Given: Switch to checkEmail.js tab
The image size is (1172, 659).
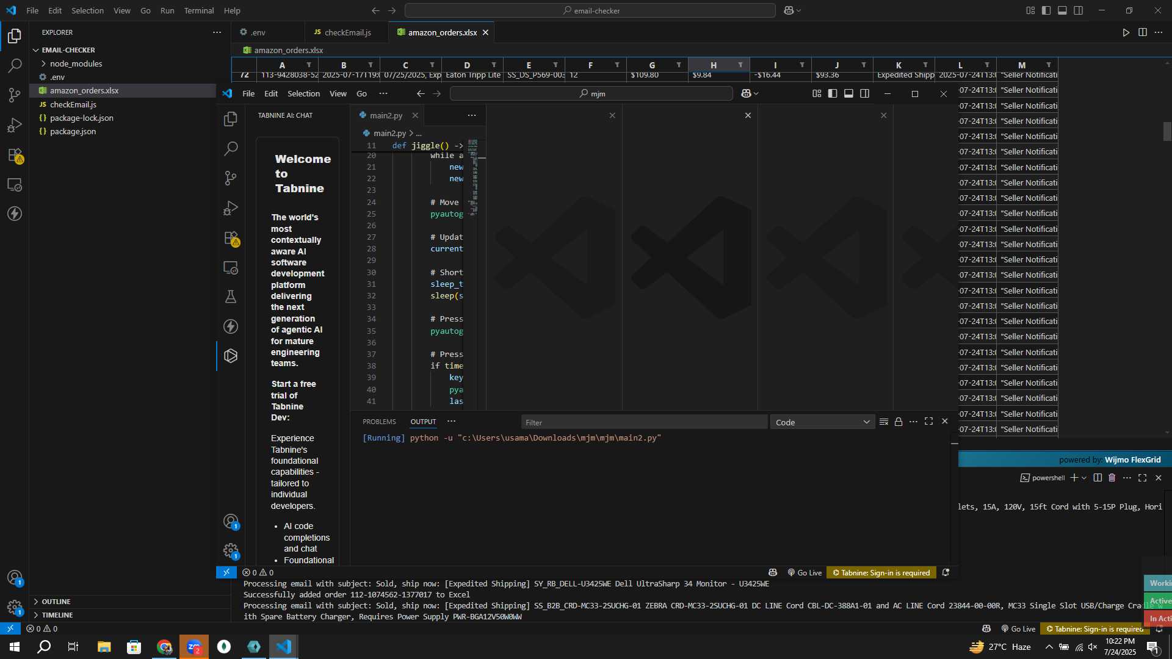Looking at the screenshot, I should point(347,32).
